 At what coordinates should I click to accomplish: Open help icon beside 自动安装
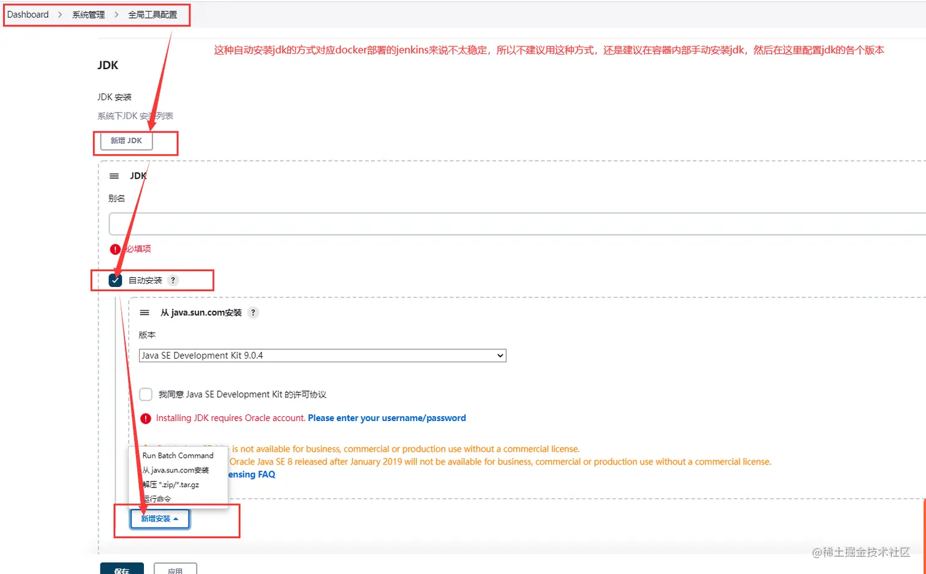tap(173, 280)
